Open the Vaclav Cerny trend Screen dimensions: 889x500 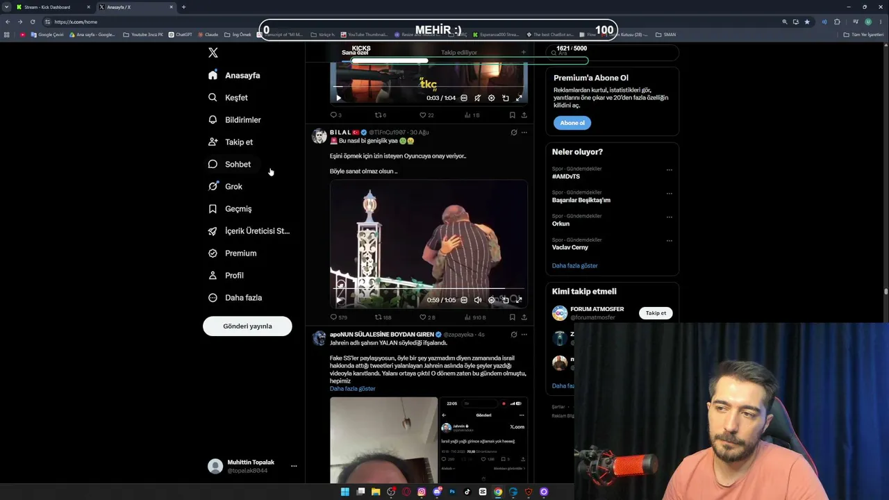(570, 247)
